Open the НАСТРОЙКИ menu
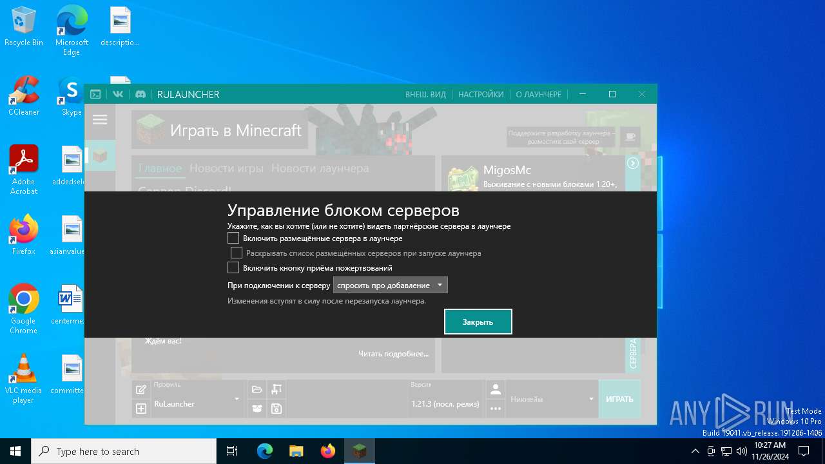 [481, 94]
